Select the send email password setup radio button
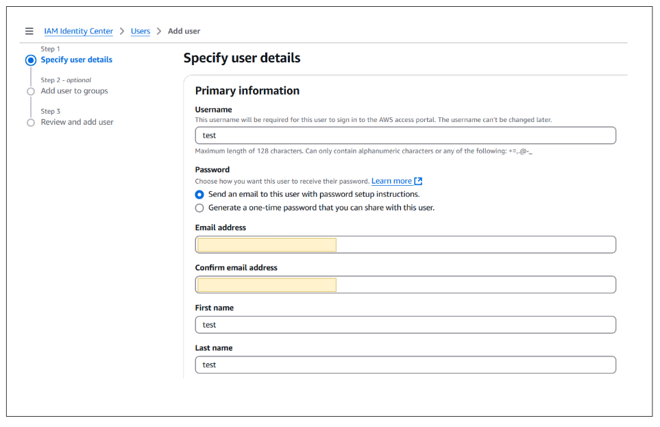The image size is (660, 427). (199, 195)
